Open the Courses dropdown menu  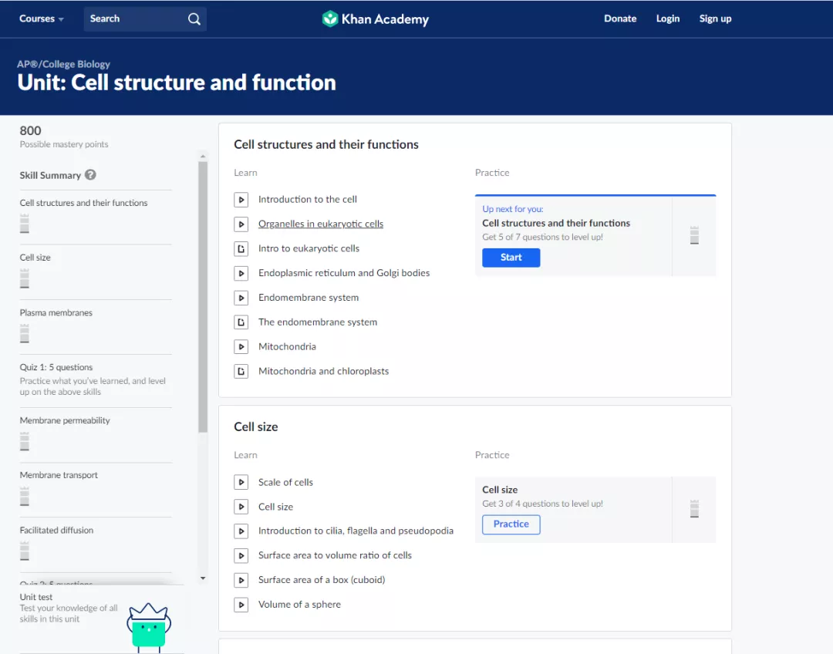(42, 19)
